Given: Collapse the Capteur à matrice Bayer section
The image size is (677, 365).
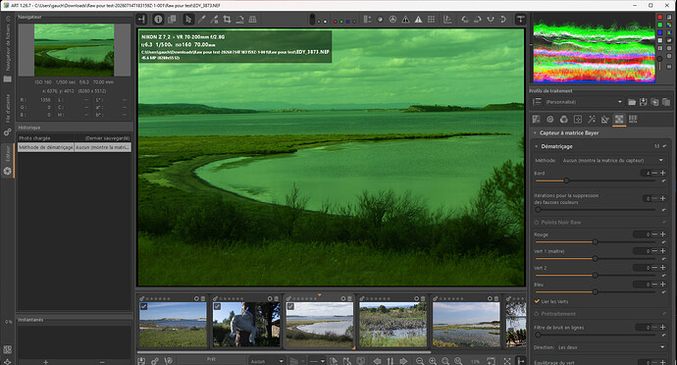Looking at the screenshot, I should click(536, 133).
